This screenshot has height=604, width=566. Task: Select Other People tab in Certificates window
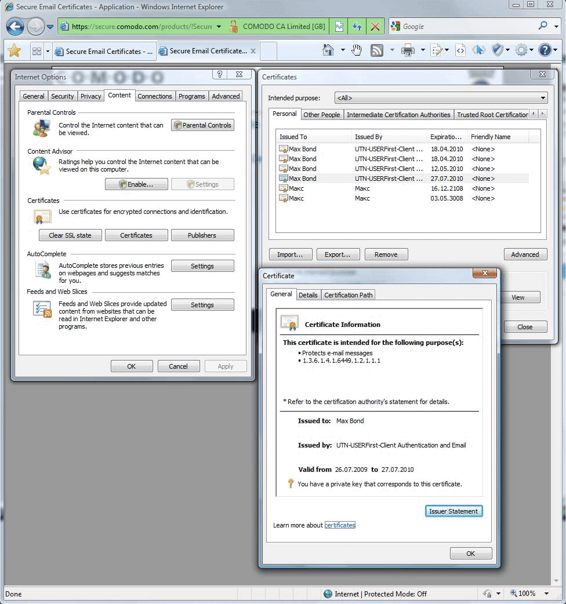tap(322, 114)
